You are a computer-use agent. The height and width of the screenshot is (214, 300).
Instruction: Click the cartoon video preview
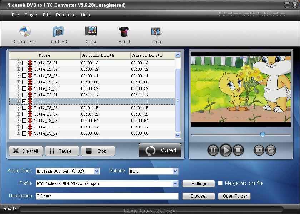click(241, 89)
